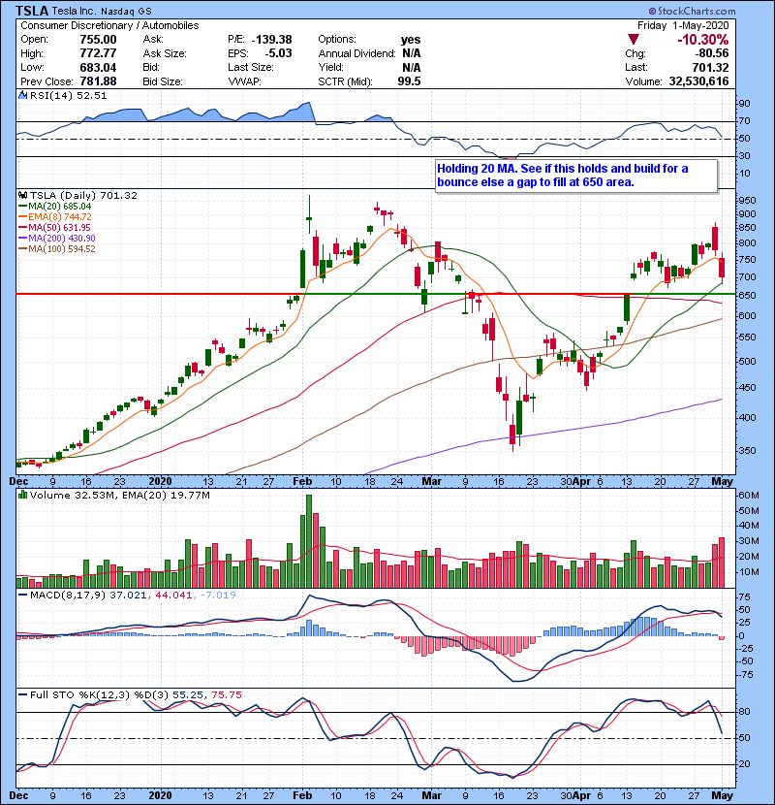The image size is (775, 805).
Task: Click the TSLA ticker symbol in the header
Action: (32, 11)
